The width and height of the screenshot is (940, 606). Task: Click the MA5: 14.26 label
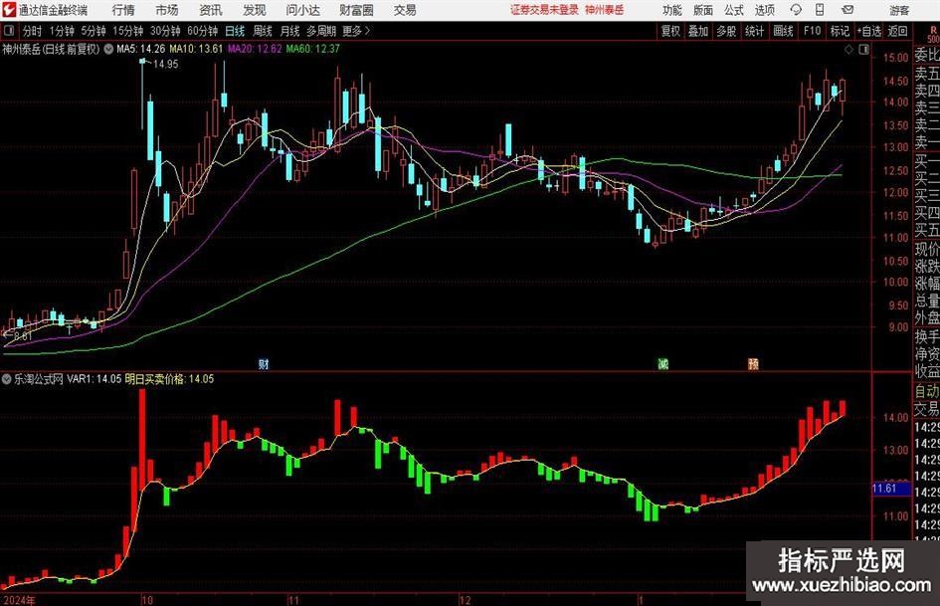point(140,49)
